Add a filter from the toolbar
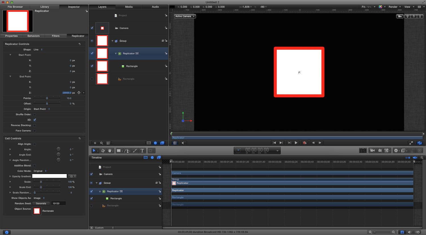This screenshot has width=426, height=235. click(x=403, y=151)
